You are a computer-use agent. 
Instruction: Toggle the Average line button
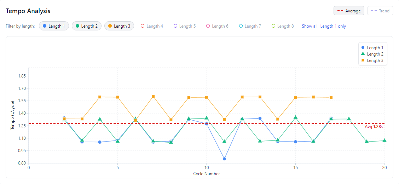pyautogui.click(x=349, y=11)
